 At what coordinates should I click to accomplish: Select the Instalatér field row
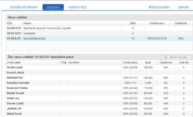[x=99, y=33]
